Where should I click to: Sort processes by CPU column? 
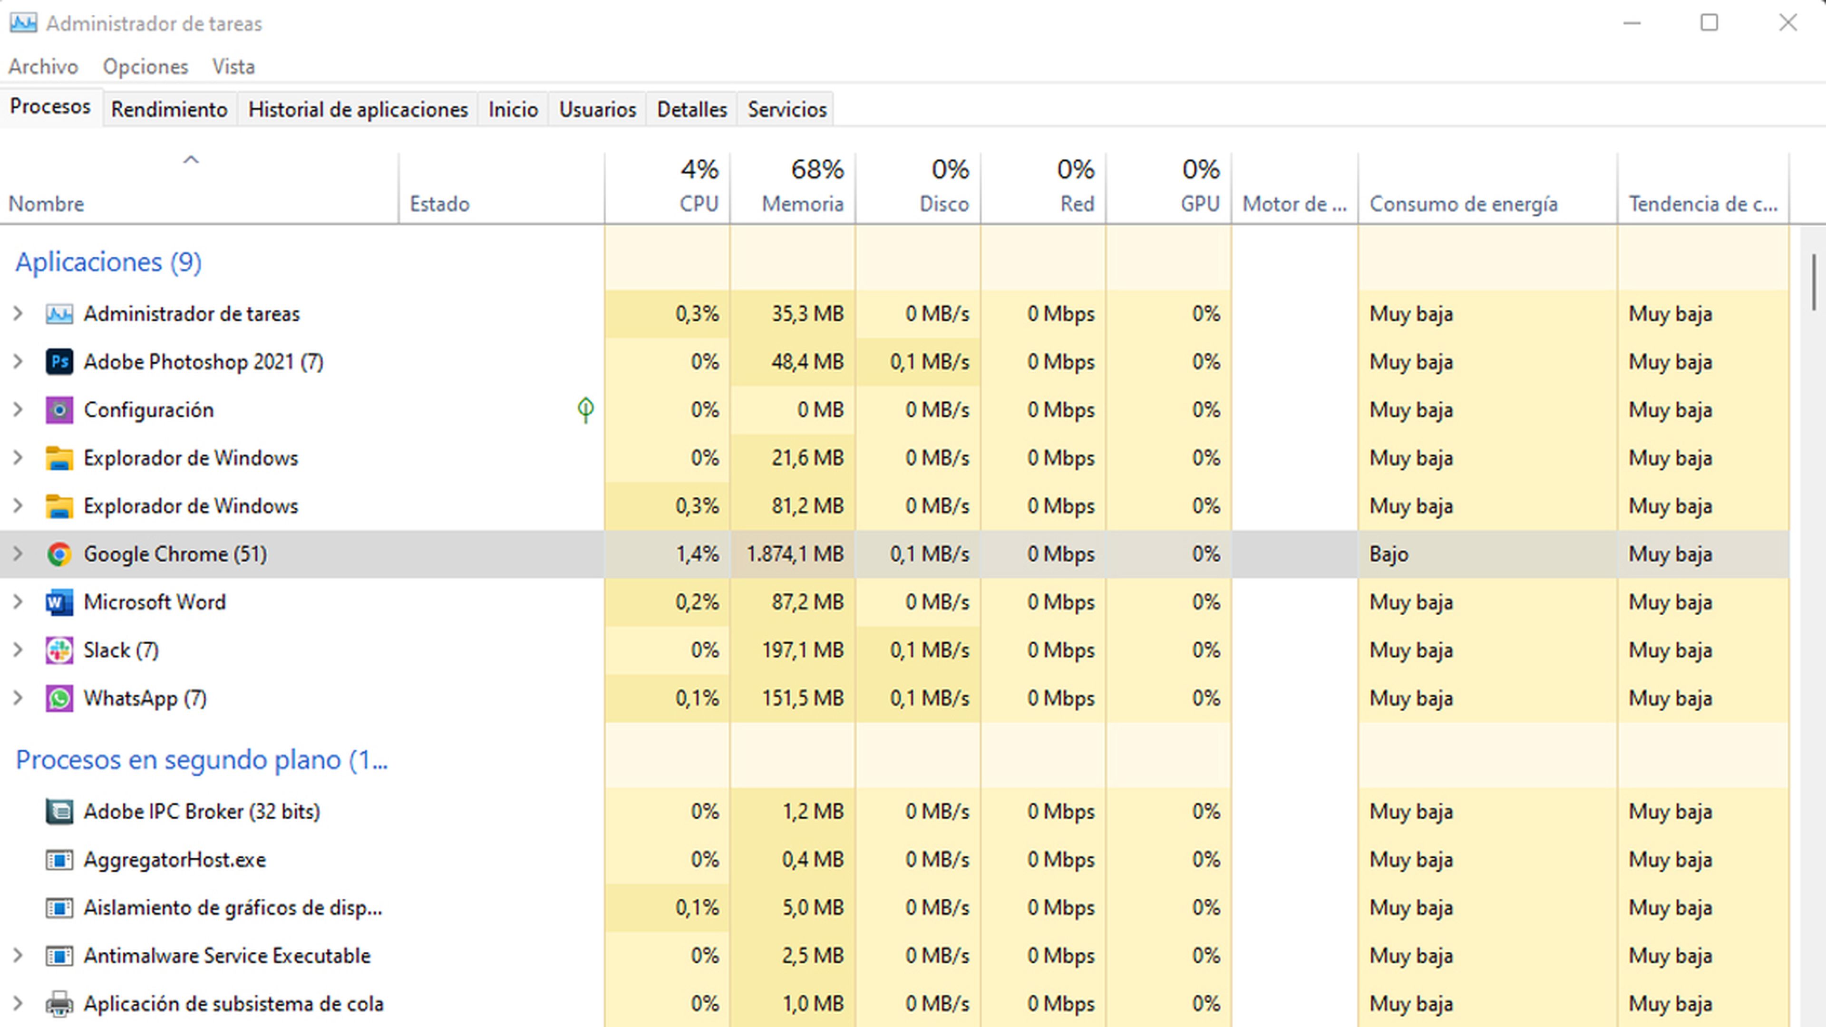667,188
